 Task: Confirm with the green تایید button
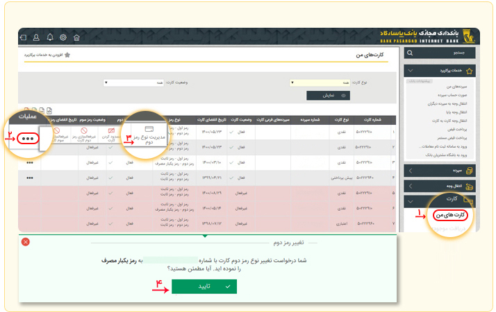click(204, 286)
